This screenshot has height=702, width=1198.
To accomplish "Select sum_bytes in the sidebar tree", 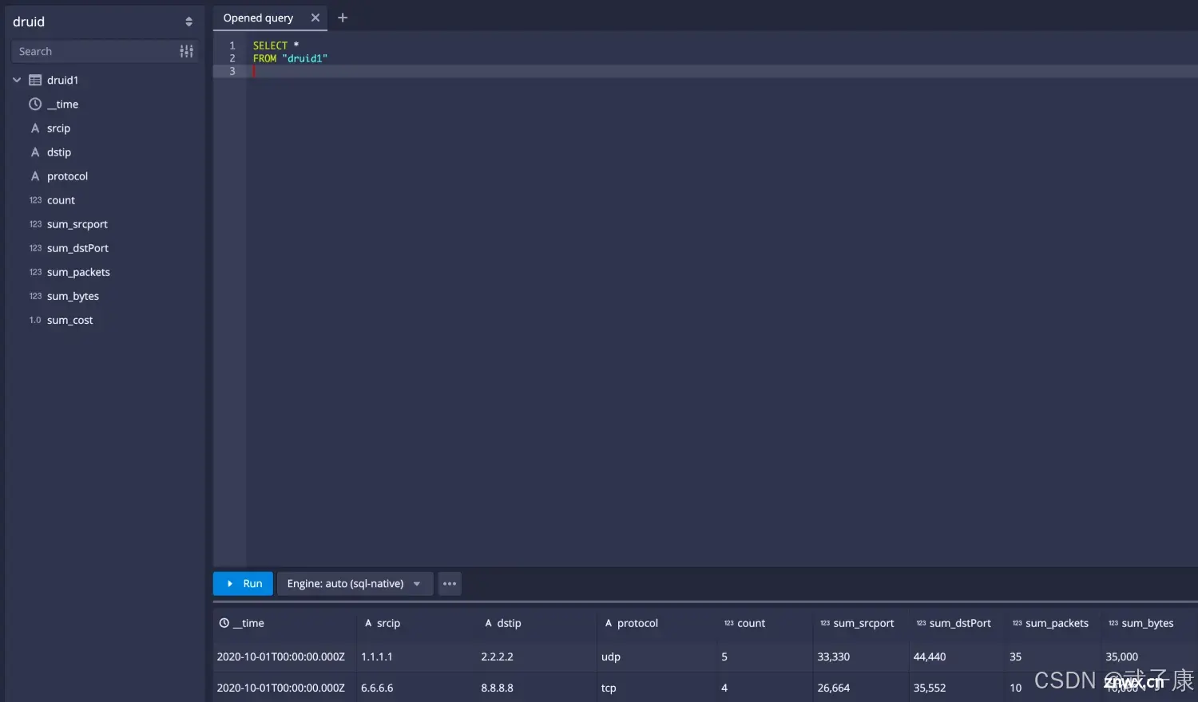I will [73, 296].
